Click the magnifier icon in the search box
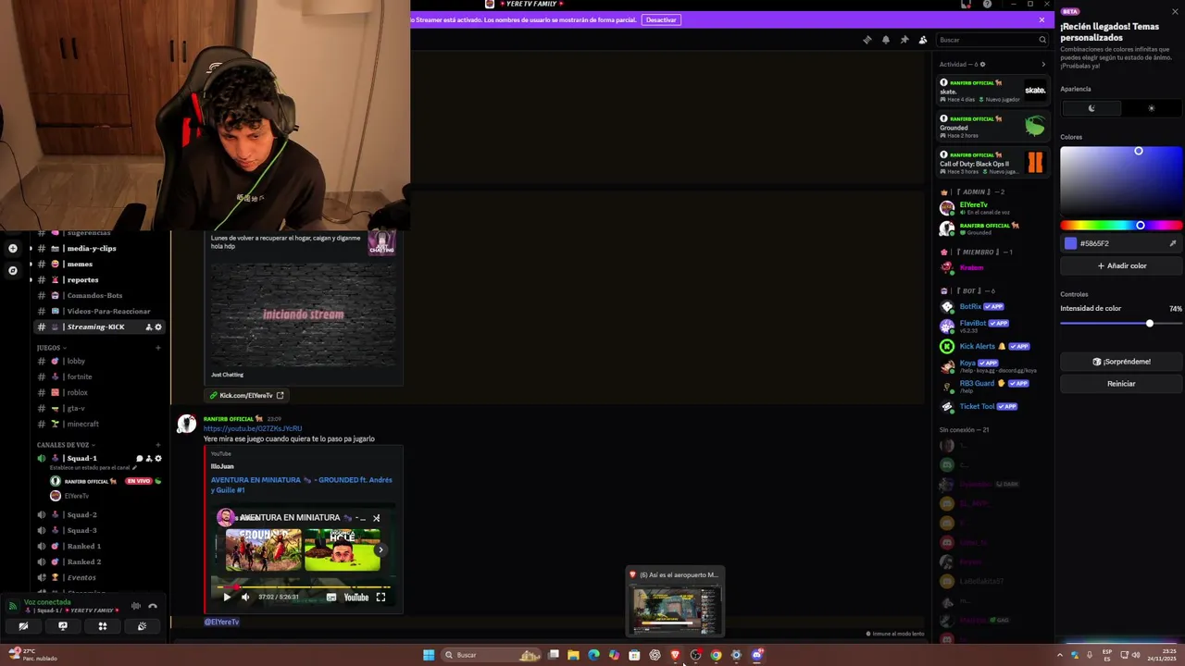1185x666 pixels. (x=1042, y=40)
